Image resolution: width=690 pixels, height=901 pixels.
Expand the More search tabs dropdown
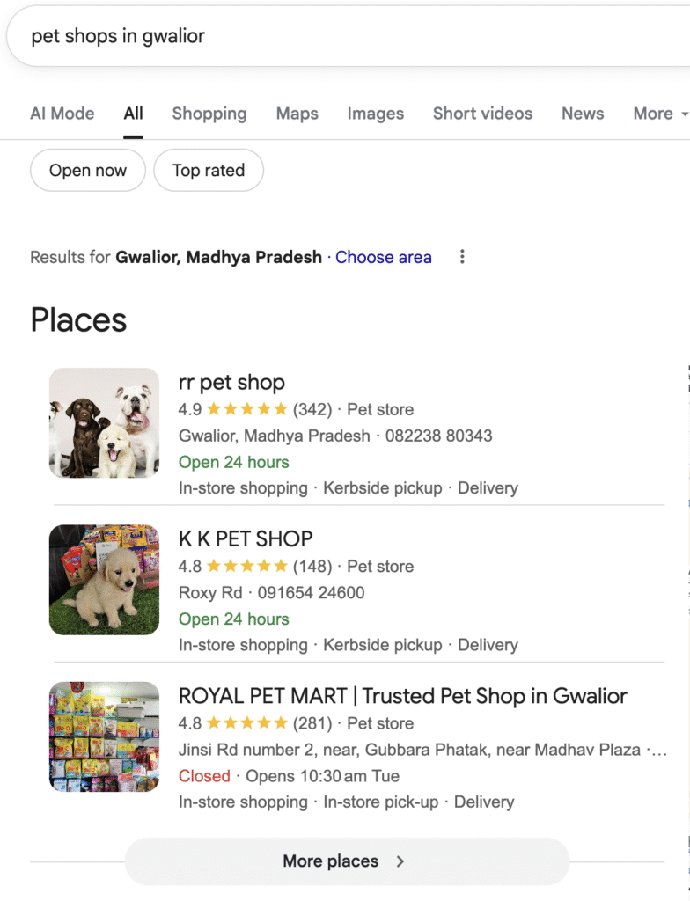tap(659, 114)
